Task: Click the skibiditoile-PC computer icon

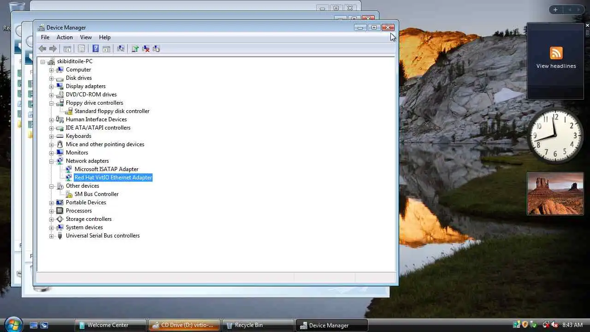Action: pos(51,61)
